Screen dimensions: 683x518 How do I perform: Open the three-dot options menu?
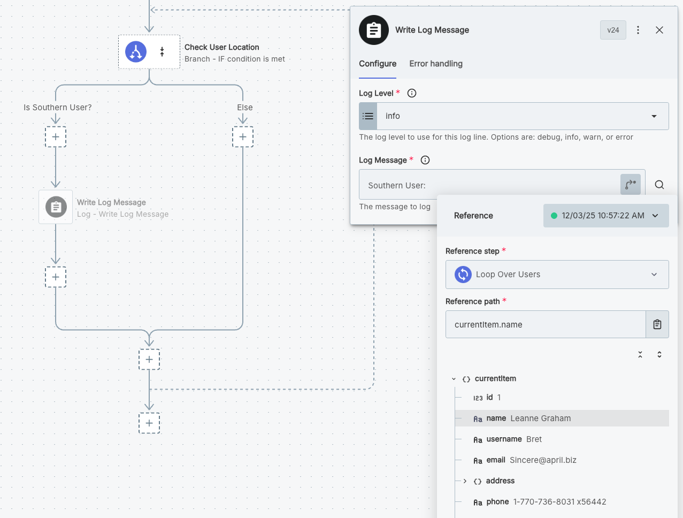(x=638, y=30)
